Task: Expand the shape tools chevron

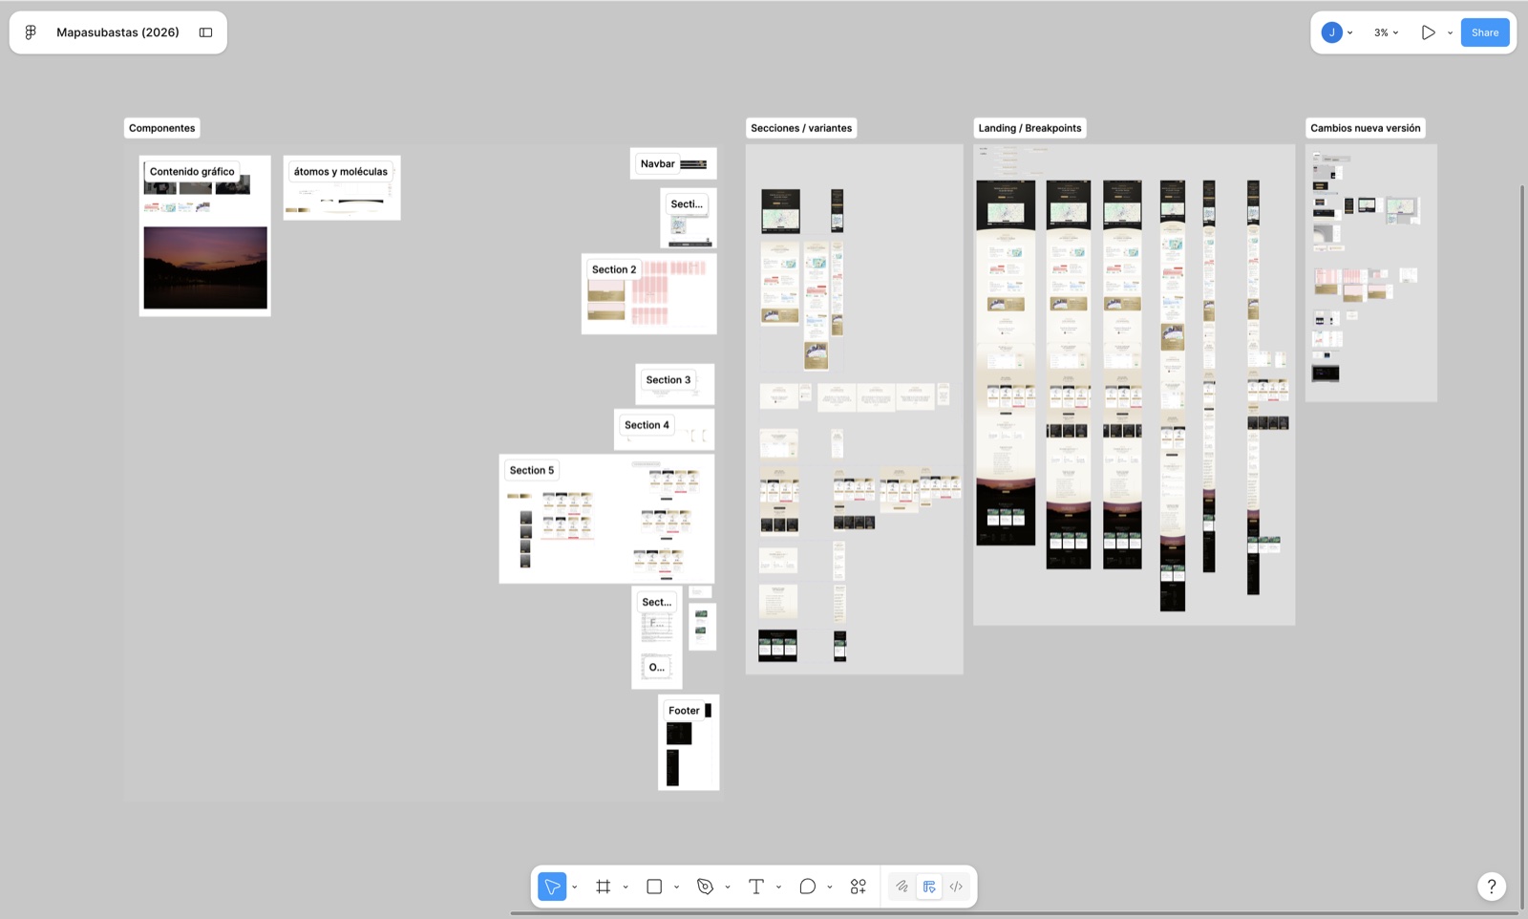Action: [x=676, y=887]
